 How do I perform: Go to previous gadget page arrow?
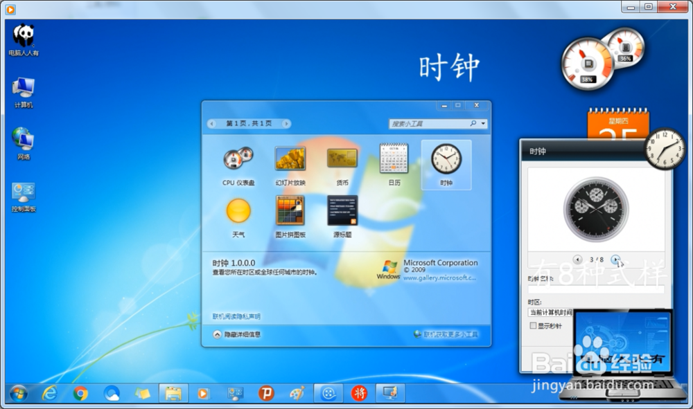212,124
